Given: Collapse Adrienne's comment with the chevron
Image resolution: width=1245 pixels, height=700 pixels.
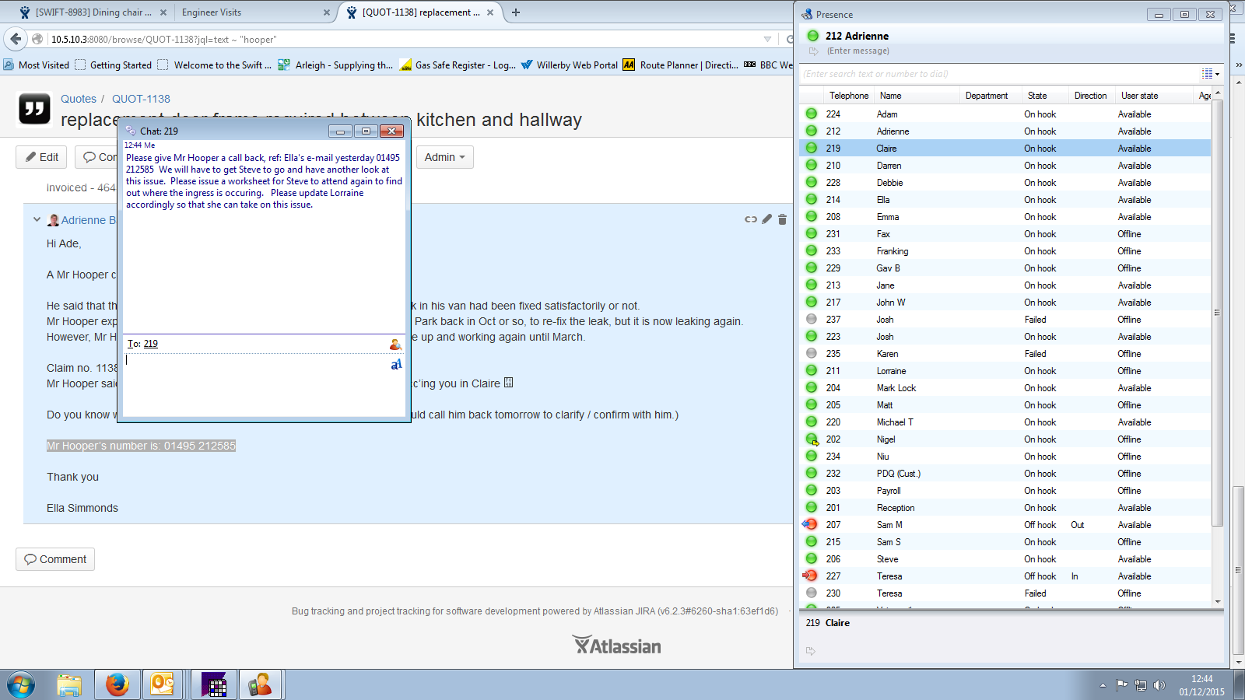Looking at the screenshot, I should point(37,220).
